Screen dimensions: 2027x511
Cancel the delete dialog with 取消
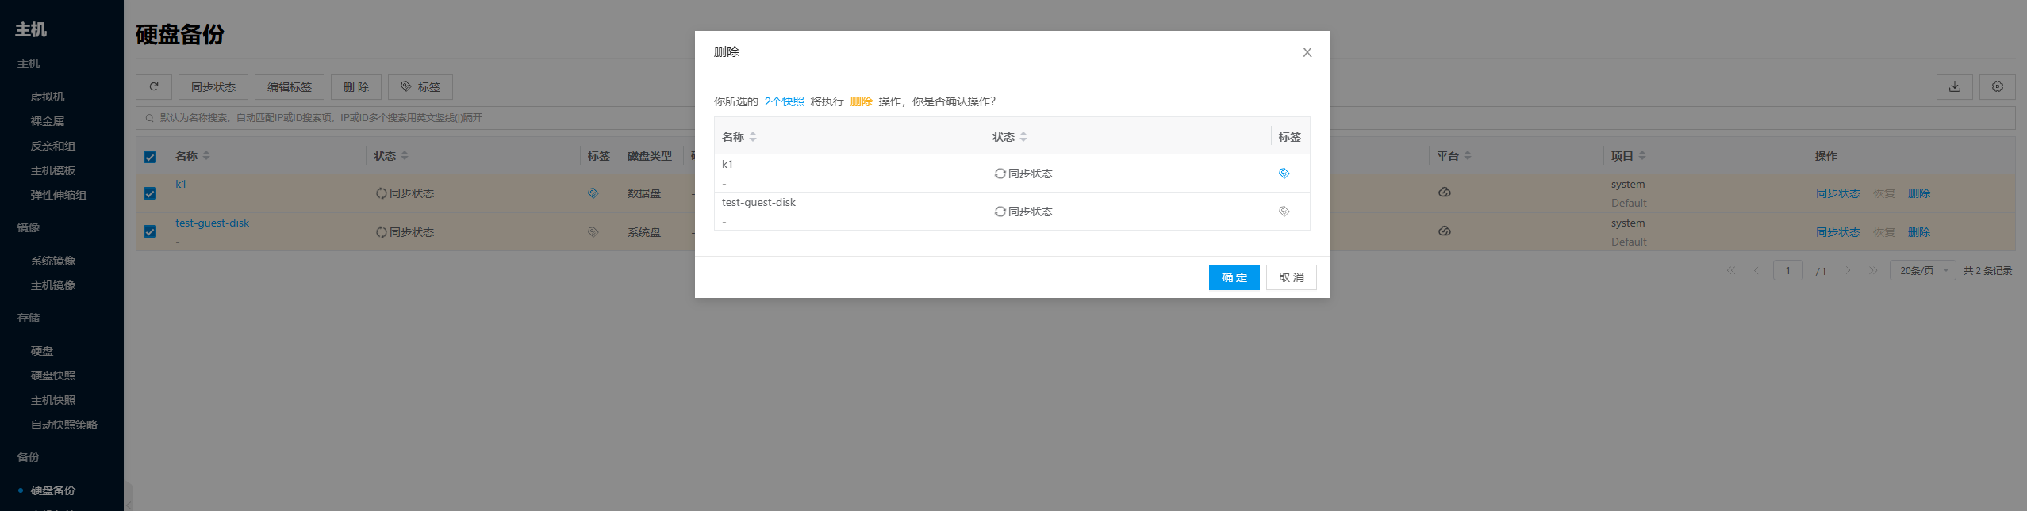(x=1291, y=277)
